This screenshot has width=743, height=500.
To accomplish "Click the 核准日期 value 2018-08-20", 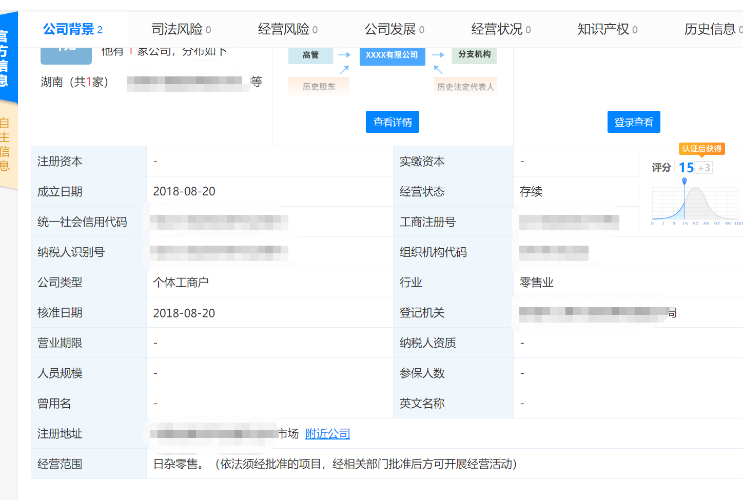I will tap(184, 313).
